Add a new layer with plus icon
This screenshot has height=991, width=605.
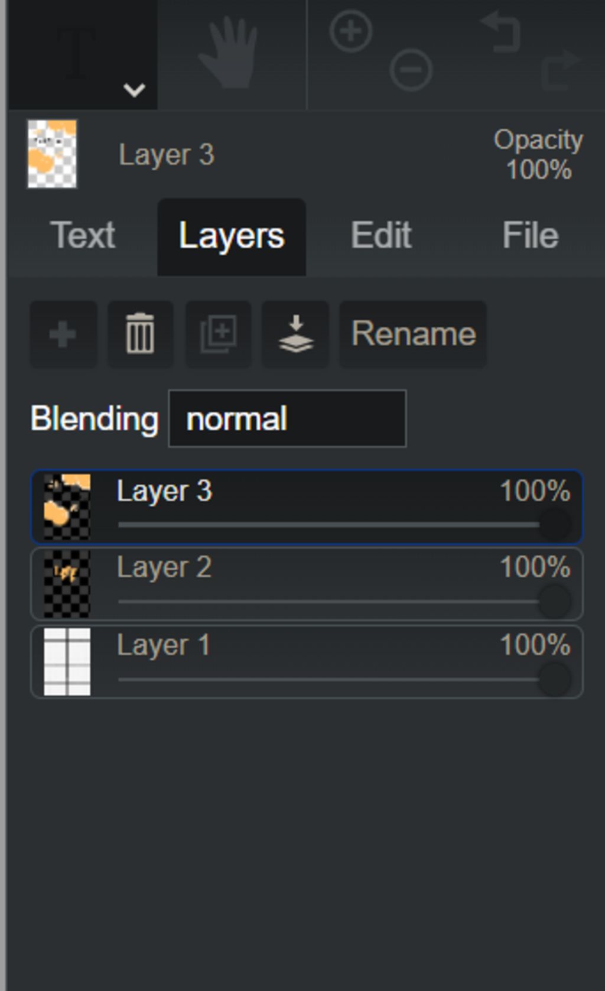63,334
